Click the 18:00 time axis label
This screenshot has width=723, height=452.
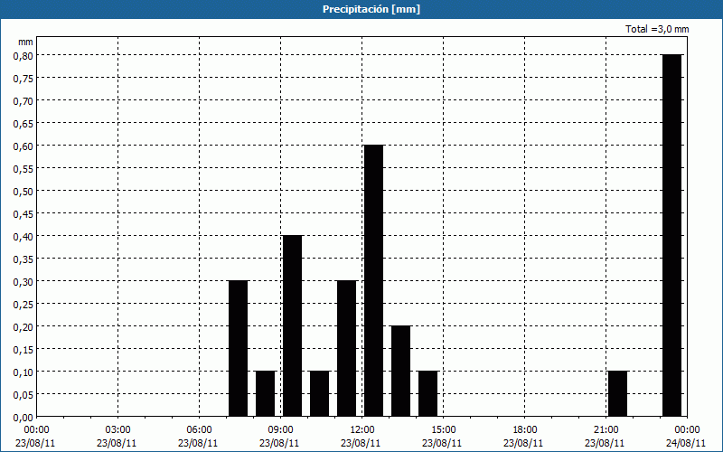[x=525, y=430]
